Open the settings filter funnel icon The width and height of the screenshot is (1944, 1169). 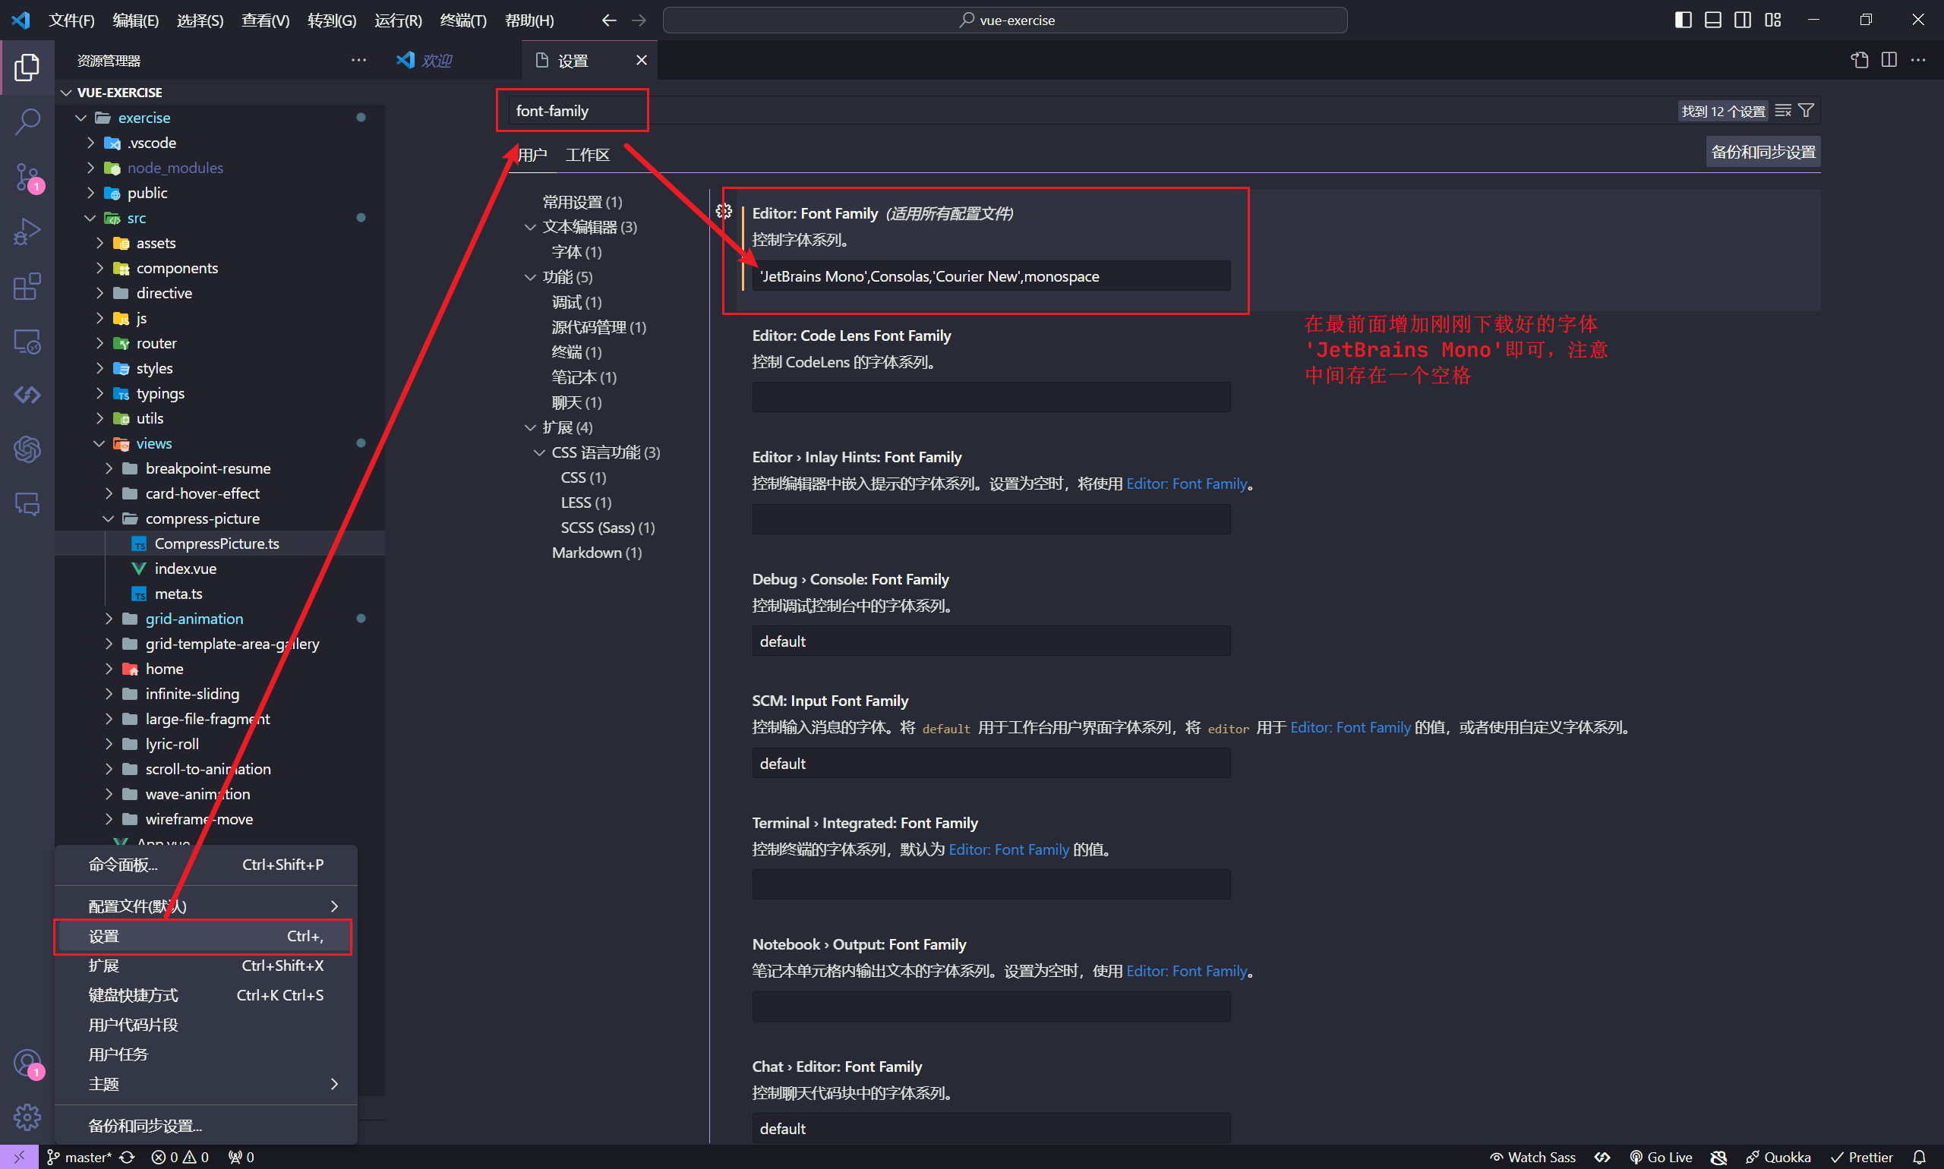(1806, 111)
